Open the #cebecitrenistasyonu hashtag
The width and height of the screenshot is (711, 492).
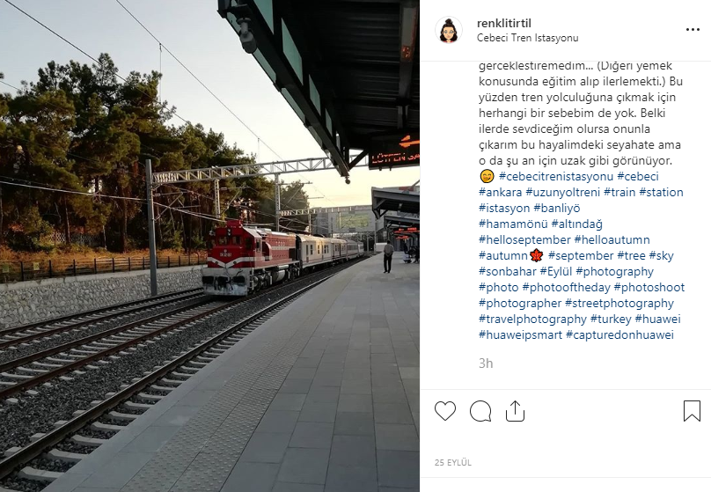point(556,176)
